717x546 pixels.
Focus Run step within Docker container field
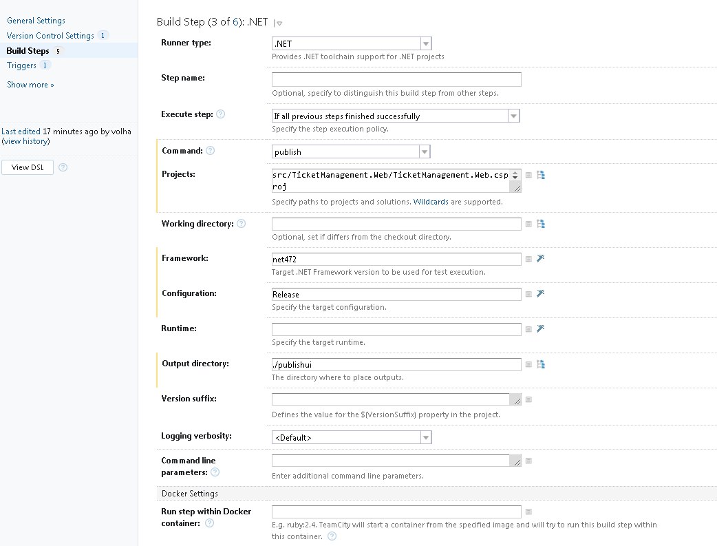(x=396, y=512)
